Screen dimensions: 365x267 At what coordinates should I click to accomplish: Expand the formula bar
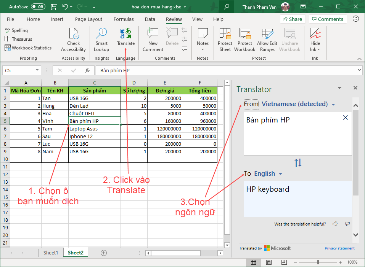359,70
